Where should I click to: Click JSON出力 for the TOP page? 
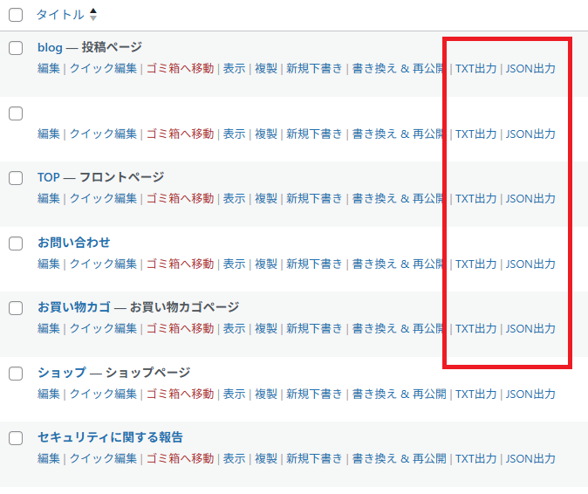click(x=530, y=198)
